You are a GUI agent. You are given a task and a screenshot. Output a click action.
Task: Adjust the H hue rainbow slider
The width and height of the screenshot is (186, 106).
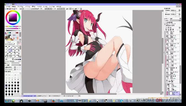pos(12,26)
